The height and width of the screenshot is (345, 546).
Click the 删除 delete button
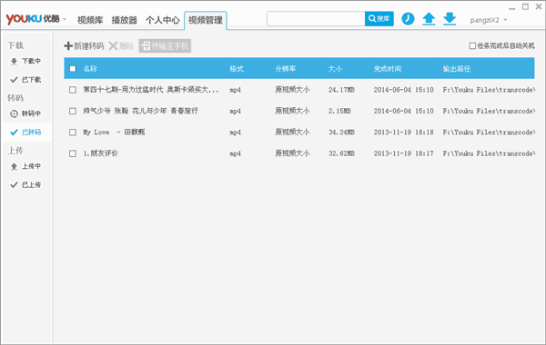(121, 46)
